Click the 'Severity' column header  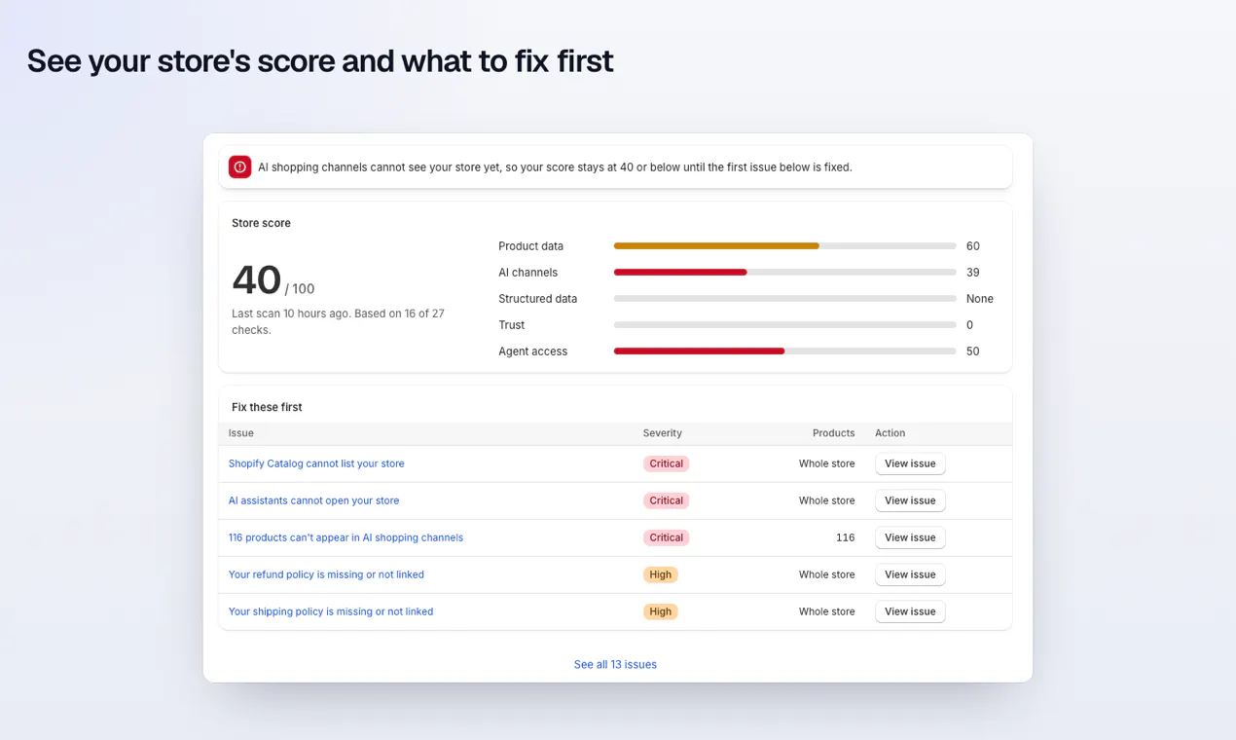(x=663, y=433)
